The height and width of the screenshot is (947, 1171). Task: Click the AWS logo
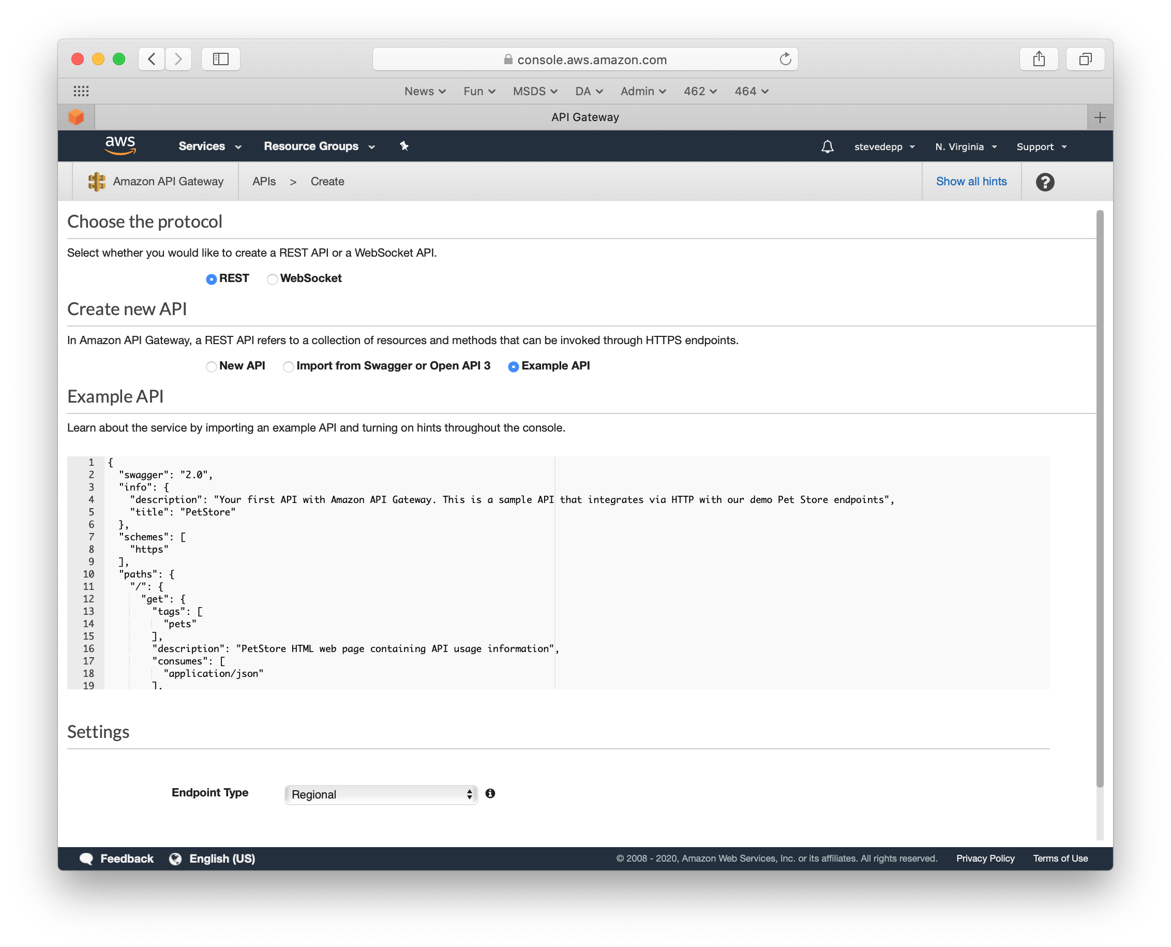click(x=121, y=145)
